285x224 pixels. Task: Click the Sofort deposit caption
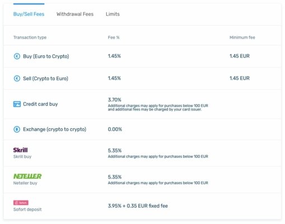(27, 209)
